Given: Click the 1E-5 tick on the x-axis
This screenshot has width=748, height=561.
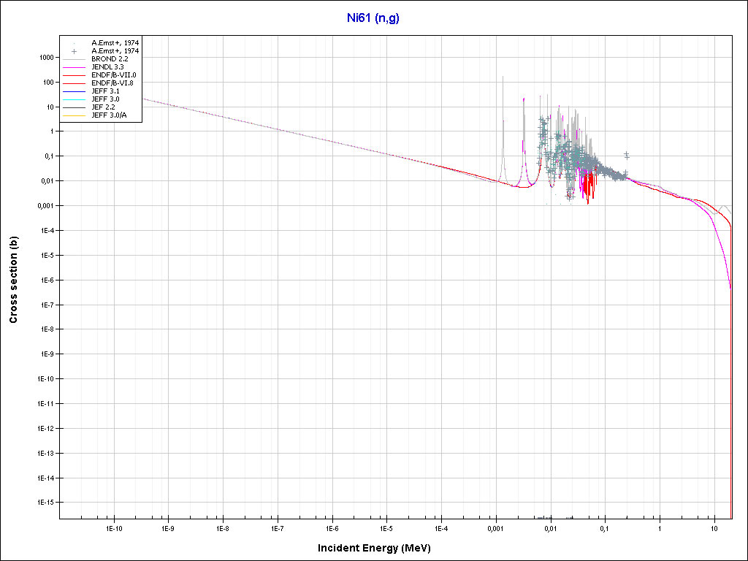Looking at the screenshot, I should (386, 527).
